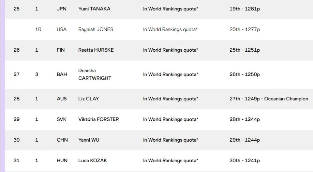Open Reetta HURSKE athlete entry
This screenshot has width=313, height=172.
tap(96, 50)
